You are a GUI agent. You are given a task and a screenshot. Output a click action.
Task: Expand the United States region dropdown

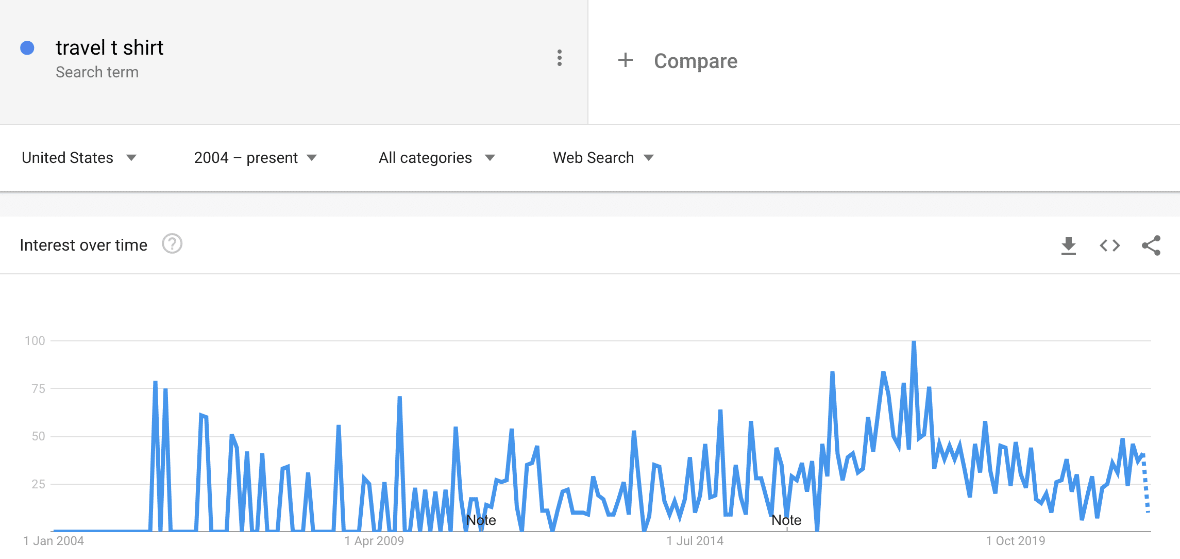pyautogui.click(x=79, y=158)
